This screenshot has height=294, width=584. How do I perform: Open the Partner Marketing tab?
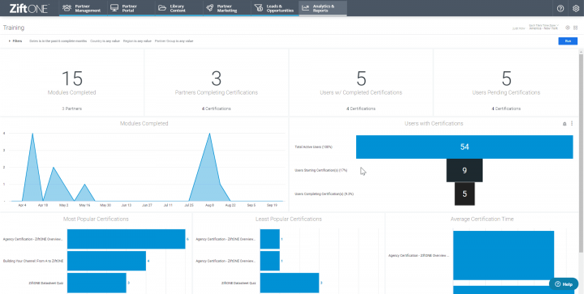pos(227,8)
